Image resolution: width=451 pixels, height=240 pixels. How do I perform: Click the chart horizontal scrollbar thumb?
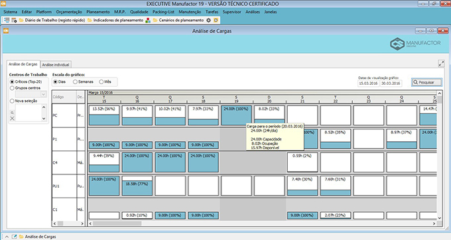tap(117, 223)
